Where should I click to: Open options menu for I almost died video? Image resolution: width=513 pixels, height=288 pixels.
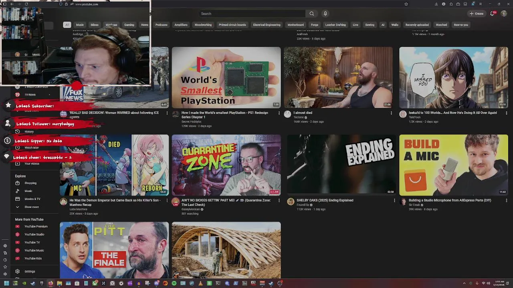point(391,113)
